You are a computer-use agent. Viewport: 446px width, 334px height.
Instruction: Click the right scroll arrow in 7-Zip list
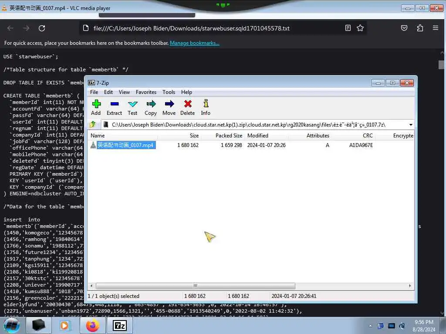coord(410,286)
